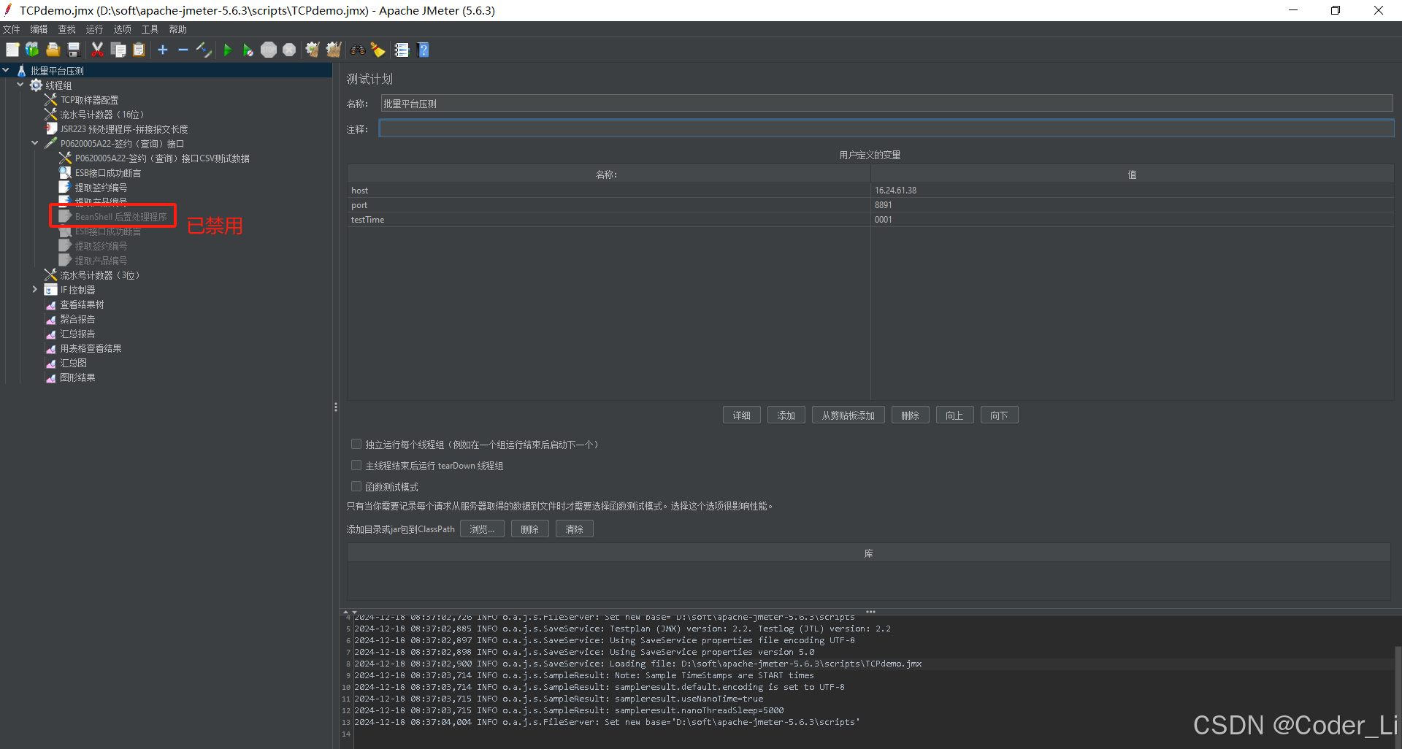Toggle tearDown 线程组 checkbox
Image resolution: width=1402 pixels, height=749 pixels.
click(x=356, y=465)
